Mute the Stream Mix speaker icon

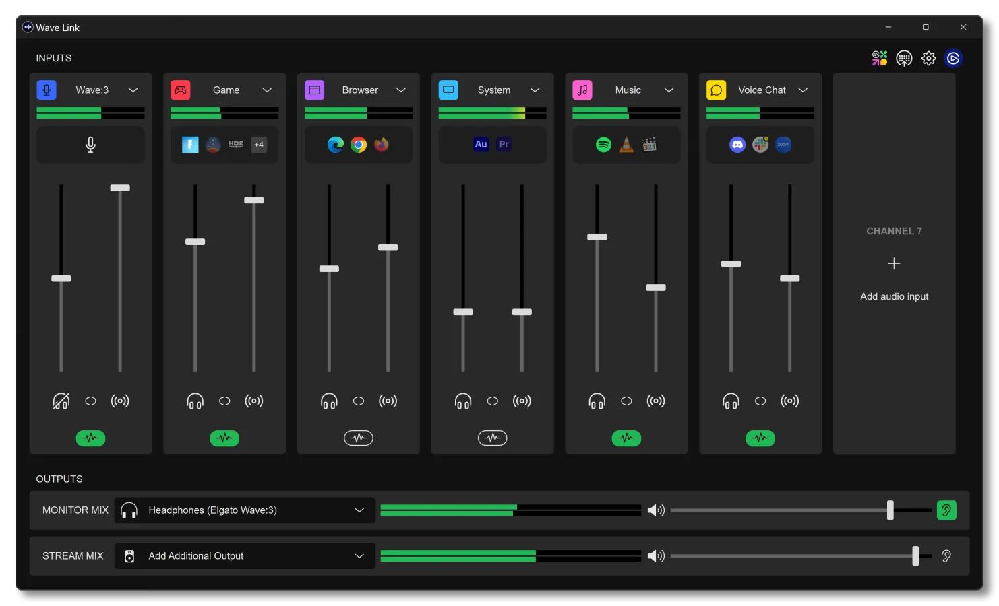pos(655,556)
